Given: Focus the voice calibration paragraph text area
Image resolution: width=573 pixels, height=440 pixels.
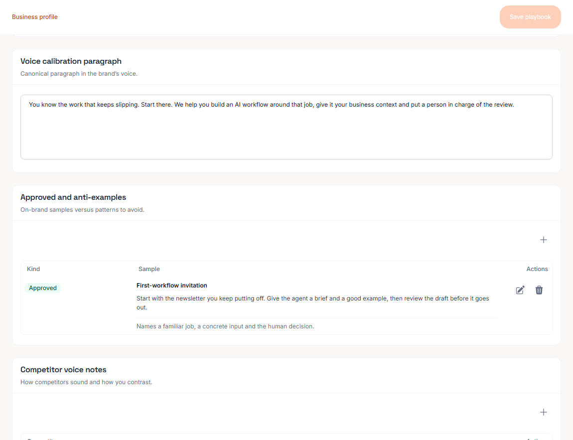Looking at the screenshot, I should tap(286, 127).
